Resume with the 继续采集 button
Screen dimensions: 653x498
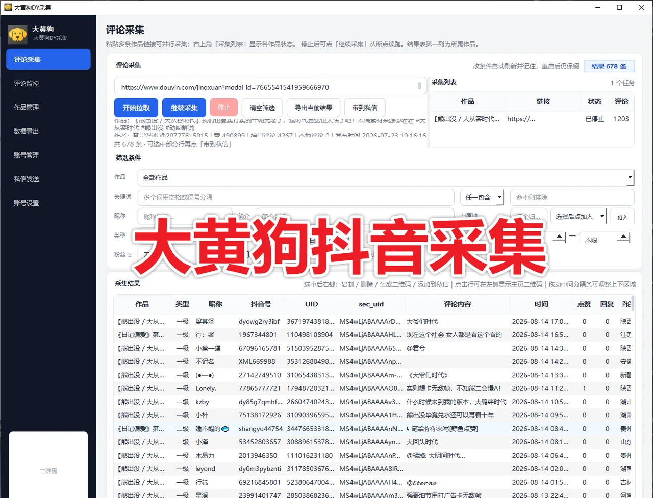[184, 108]
